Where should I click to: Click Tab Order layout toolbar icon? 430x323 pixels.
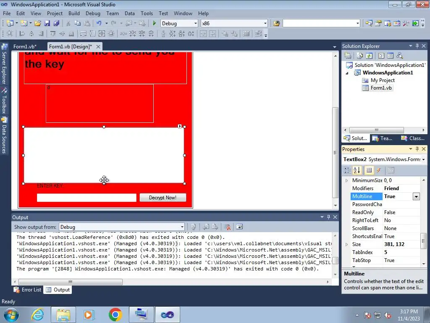click(x=258, y=34)
